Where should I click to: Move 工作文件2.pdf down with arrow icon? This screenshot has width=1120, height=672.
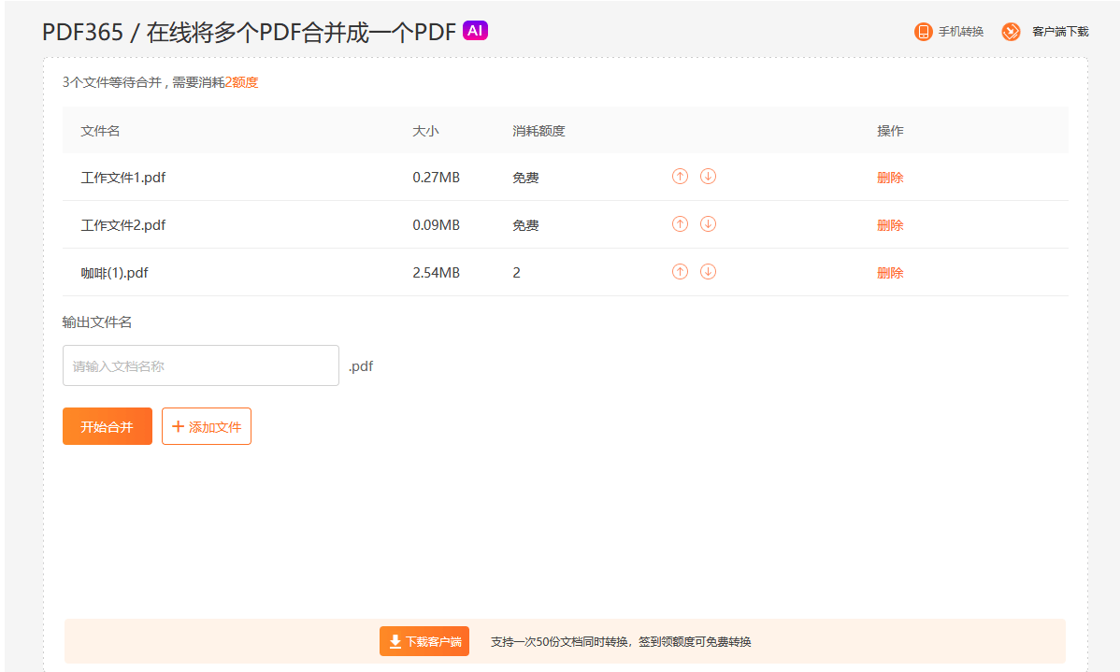(708, 223)
